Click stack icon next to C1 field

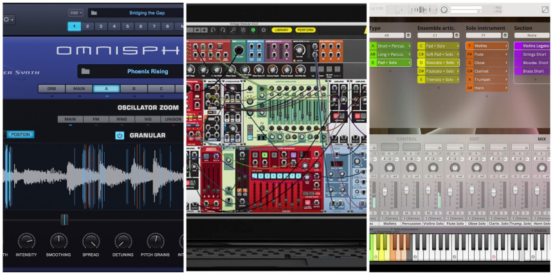457,35
